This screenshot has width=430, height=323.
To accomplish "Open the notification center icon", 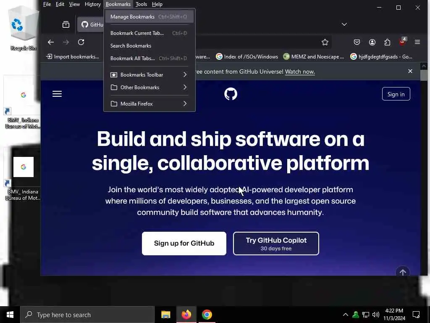I will pos(416,315).
